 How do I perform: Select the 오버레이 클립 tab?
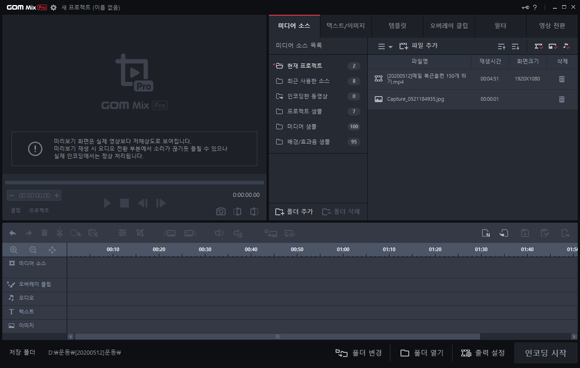click(x=449, y=26)
